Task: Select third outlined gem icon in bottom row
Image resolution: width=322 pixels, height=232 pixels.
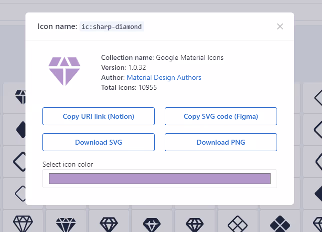Action: 109,224
